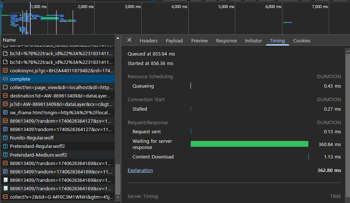Click the Stalled row label
The height and width of the screenshot is (203, 350).
[x=140, y=109]
